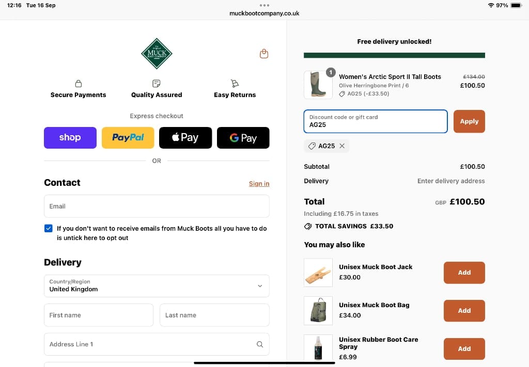The image size is (529, 367).
Task: Open the Muck Boot Bag thumbnail
Action: tap(318, 311)
